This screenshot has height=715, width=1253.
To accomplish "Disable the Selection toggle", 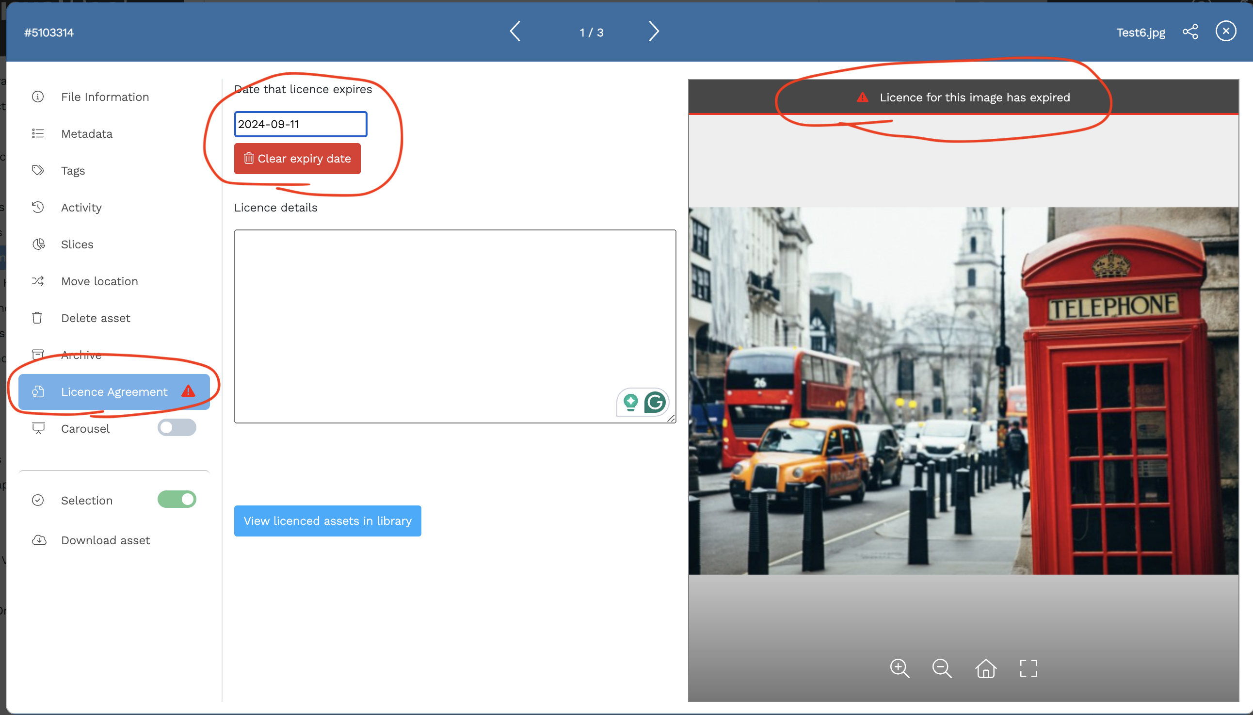I will 177,500.
